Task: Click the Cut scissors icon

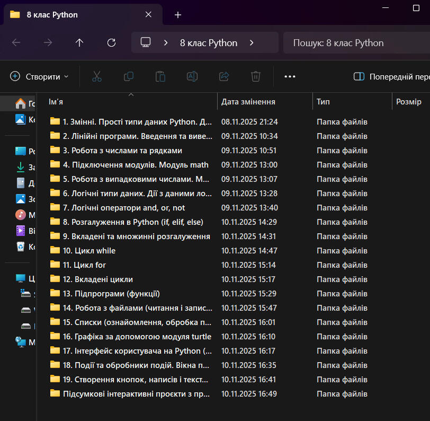Action: click(x=97, y=76)
